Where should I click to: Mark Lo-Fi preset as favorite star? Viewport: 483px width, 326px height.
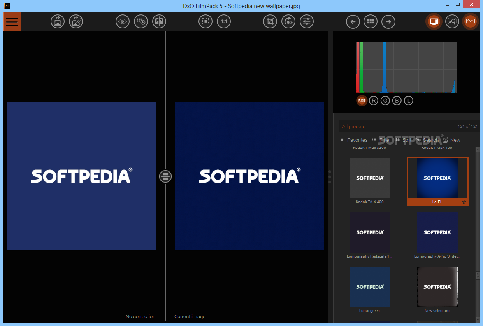pos(464,202)
